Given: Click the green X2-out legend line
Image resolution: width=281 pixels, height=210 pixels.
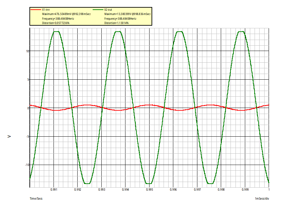Looking at the screenshot, I should pyautogui.click(x=98, y=10).
